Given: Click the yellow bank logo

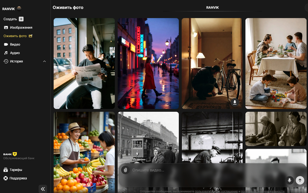Looking at the screenshot, I should click(15, 154).
